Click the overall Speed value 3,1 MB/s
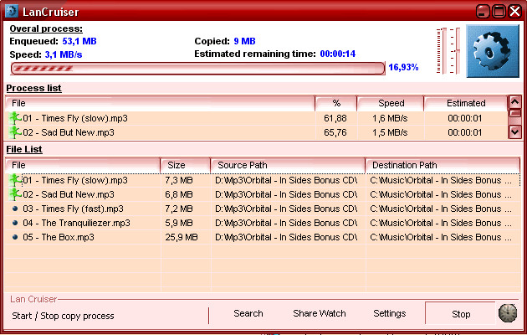The width and height of the screenshot is (527, 335). (x=64, y=54)
